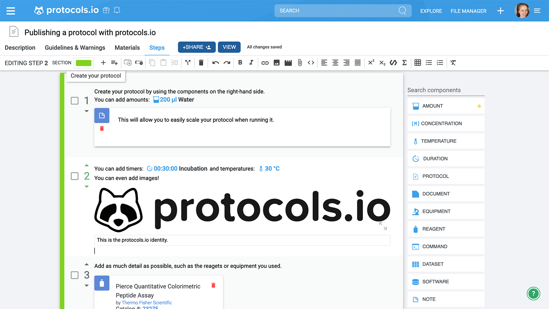Apply subscript formatting
The height and width of the screenshot is (309, 549).
[x=382, y=63]
